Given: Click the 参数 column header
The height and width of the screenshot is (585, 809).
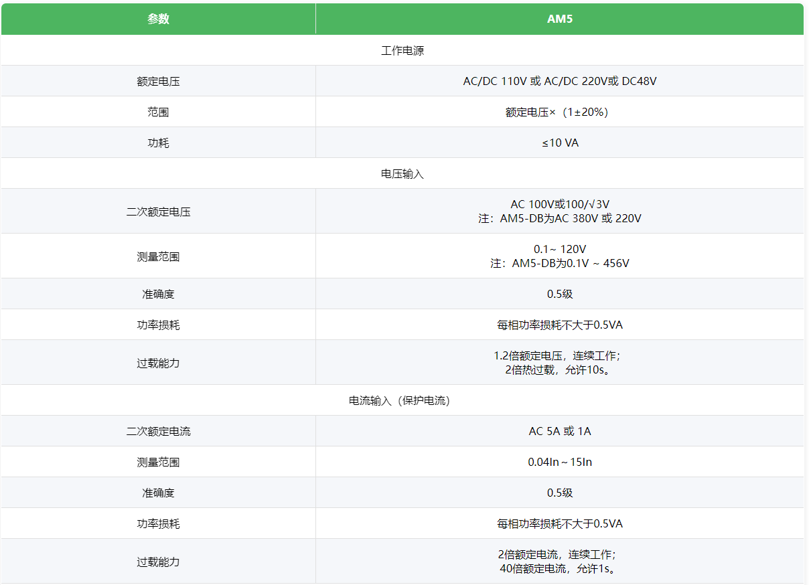Looking at the screenshot, I should click(158, 19).
